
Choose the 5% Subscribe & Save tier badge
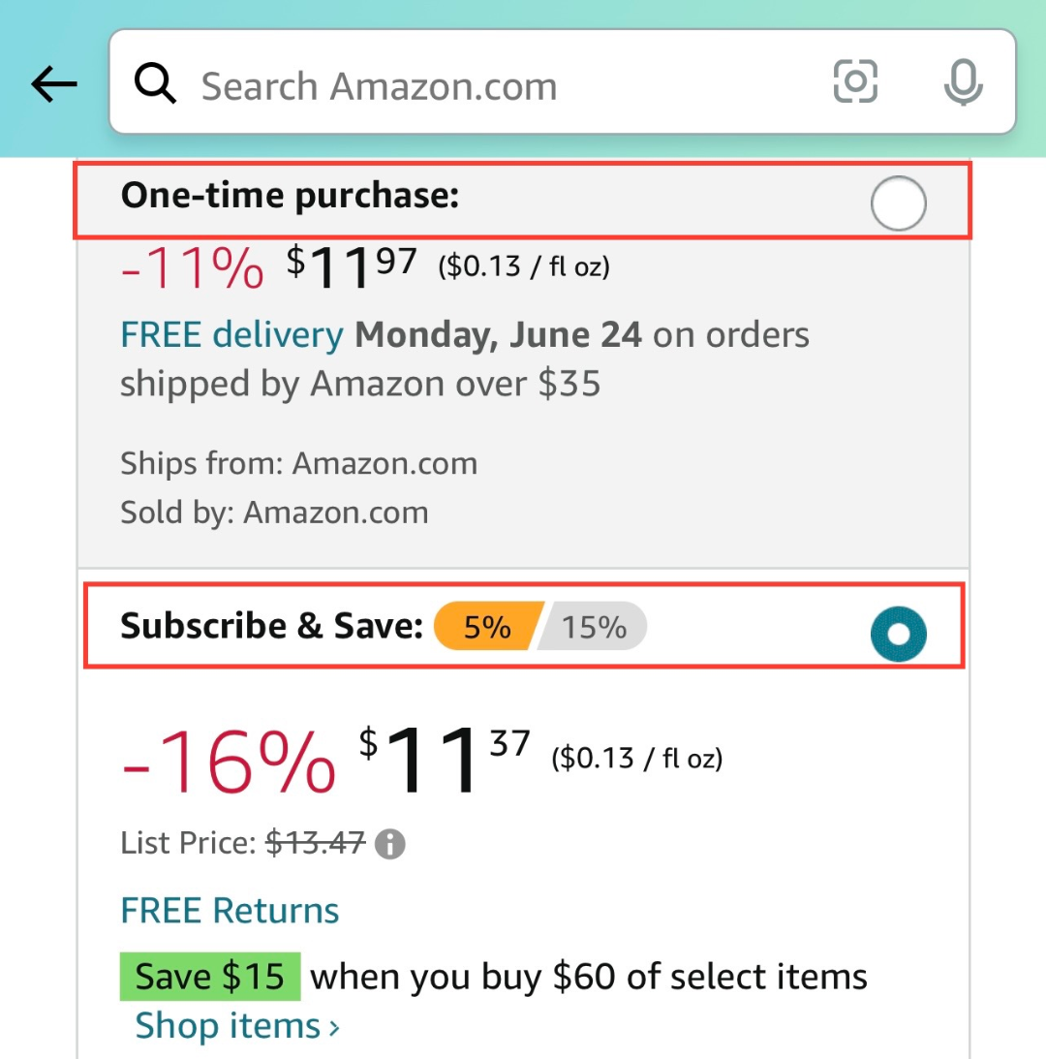point(486,627)
